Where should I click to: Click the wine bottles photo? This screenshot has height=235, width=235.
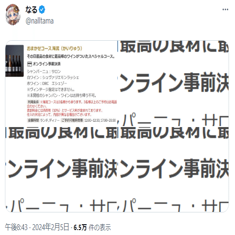[14, 61]
